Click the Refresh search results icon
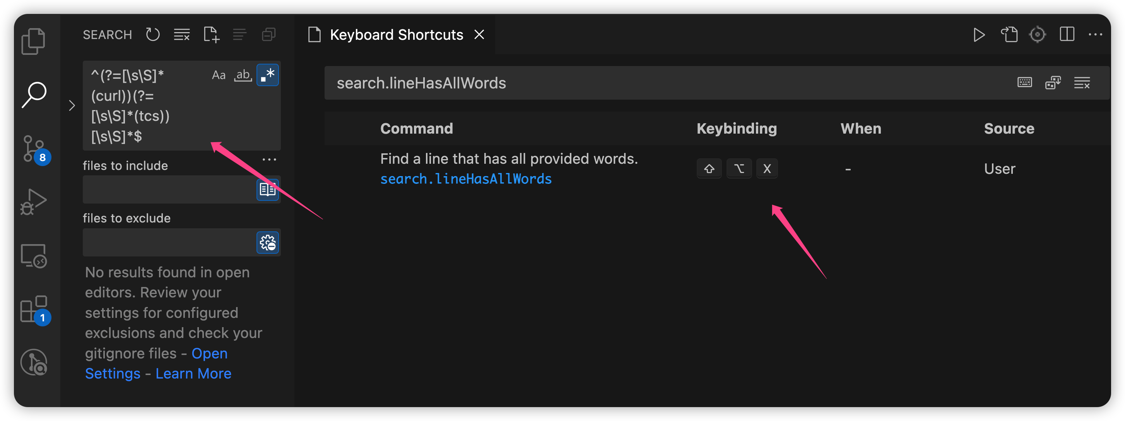Image resolution: width=1125 pixels, height=421 pixels. coord(152,34)
